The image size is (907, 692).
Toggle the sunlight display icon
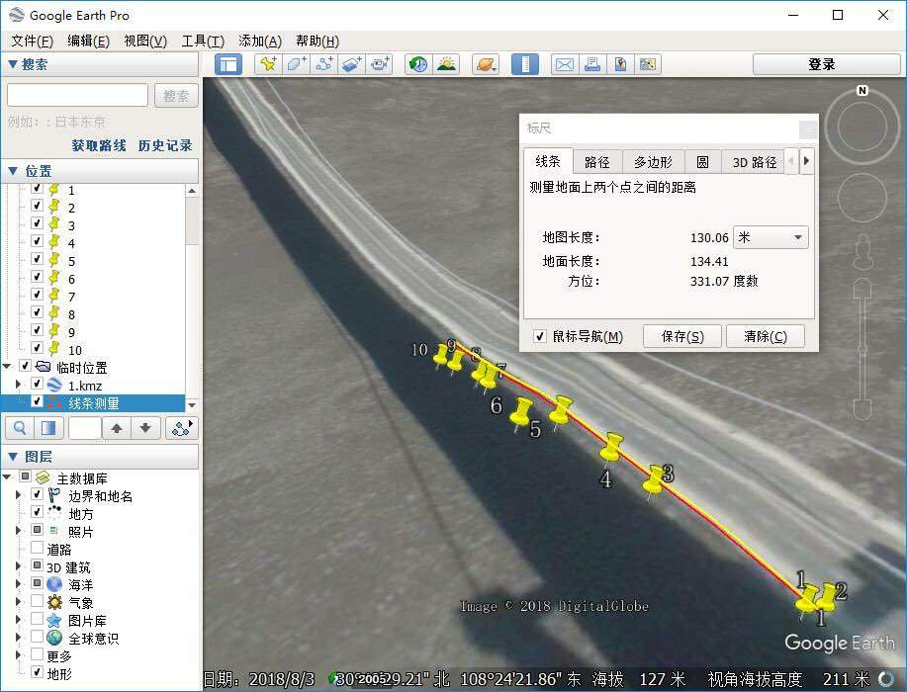447,64
